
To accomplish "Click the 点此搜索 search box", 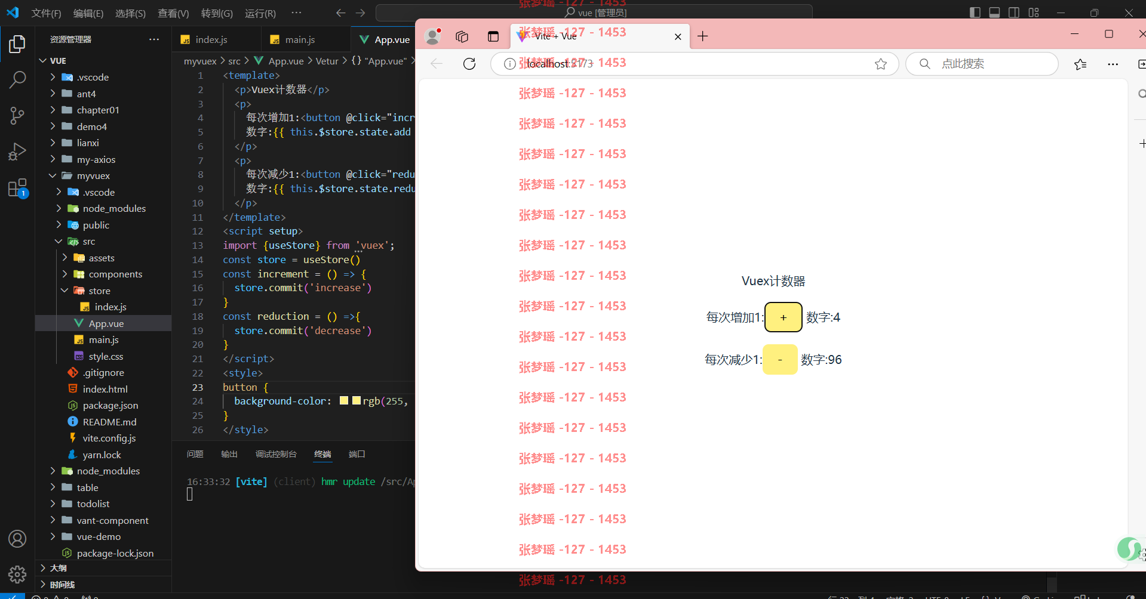I will pyautogui.click(x=982, y=64).
